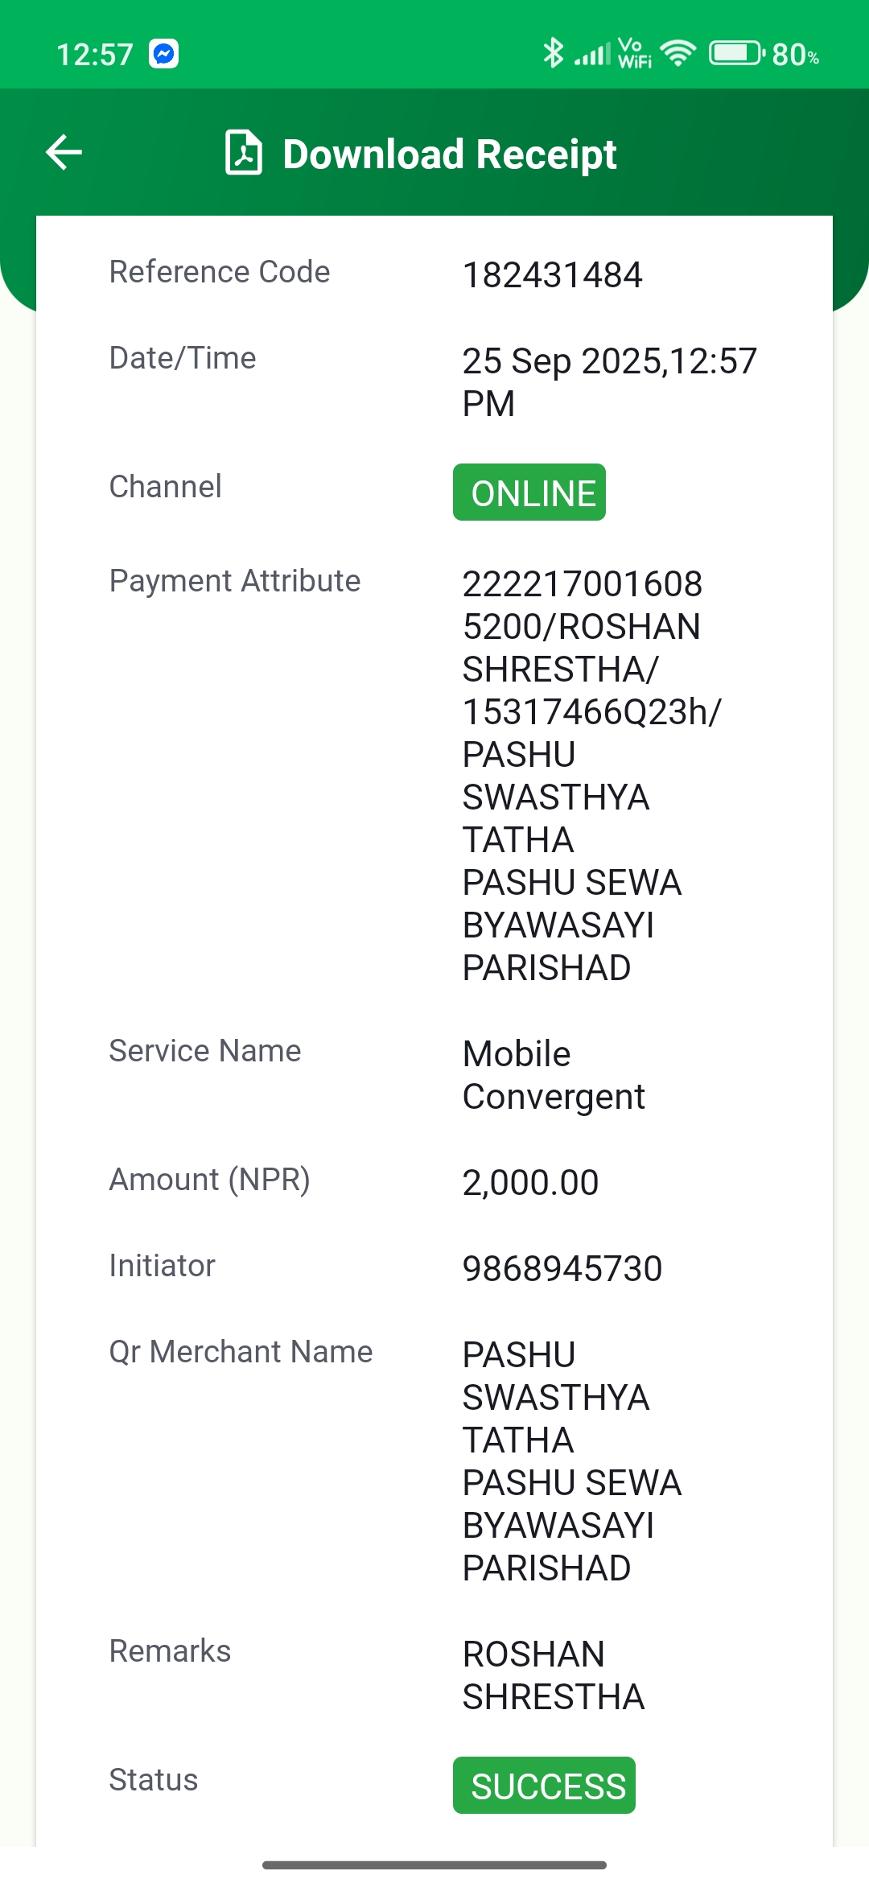Tap the PDF receipt download icon

243,152
